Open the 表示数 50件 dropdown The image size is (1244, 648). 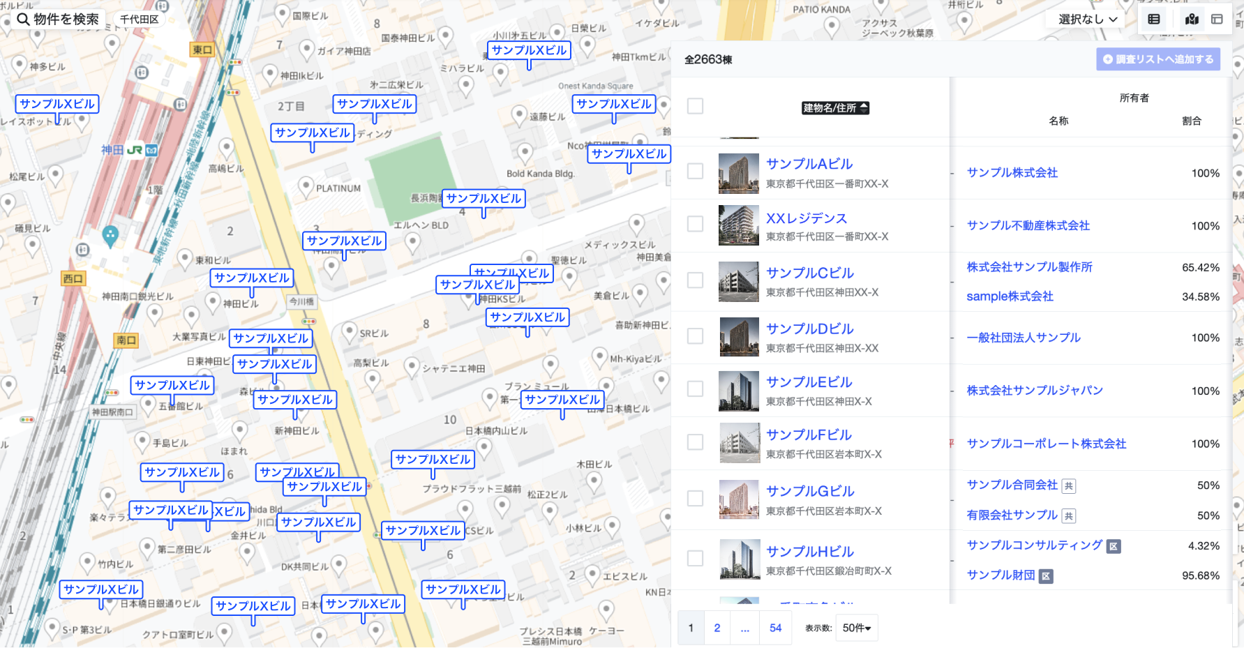[x=857, y=628]
